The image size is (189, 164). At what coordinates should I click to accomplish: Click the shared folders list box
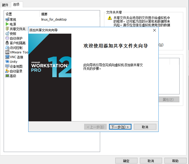coord(169,76)
